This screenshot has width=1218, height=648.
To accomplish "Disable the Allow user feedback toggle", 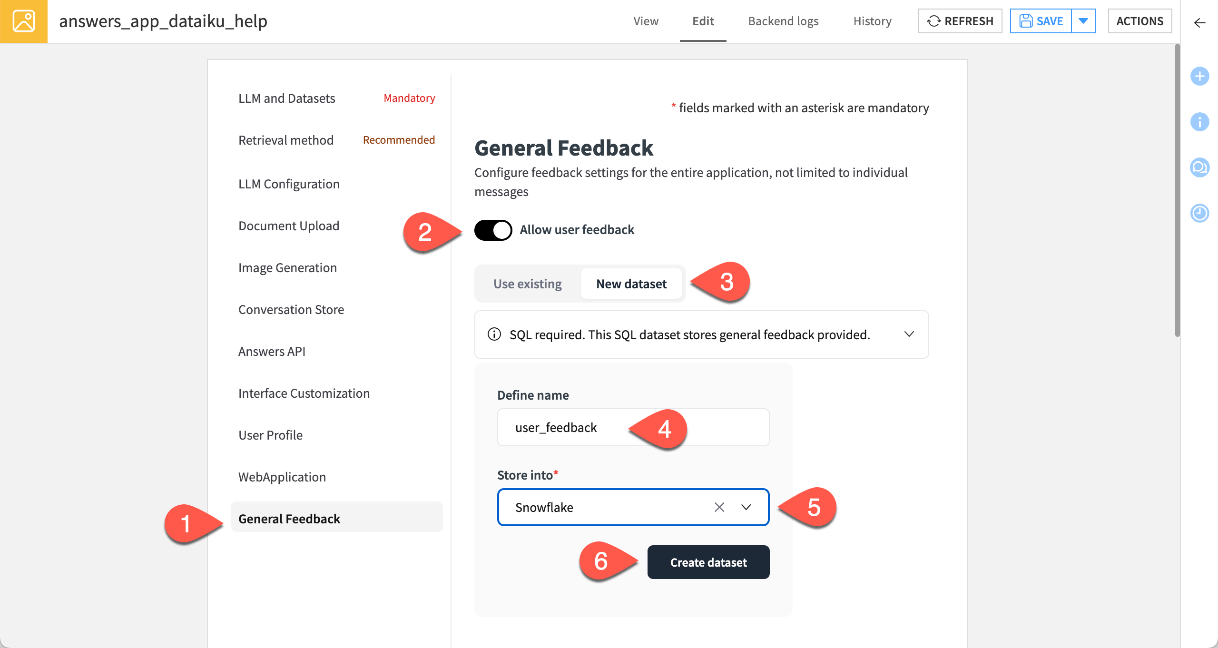I will point(493,230).
